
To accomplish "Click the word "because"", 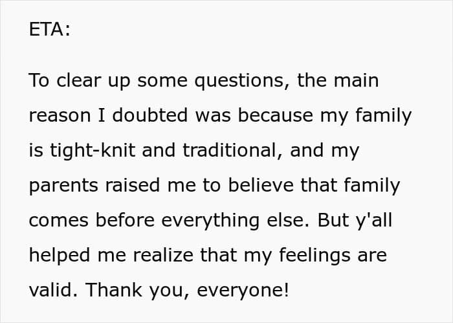I will click(x=275, y=115).
